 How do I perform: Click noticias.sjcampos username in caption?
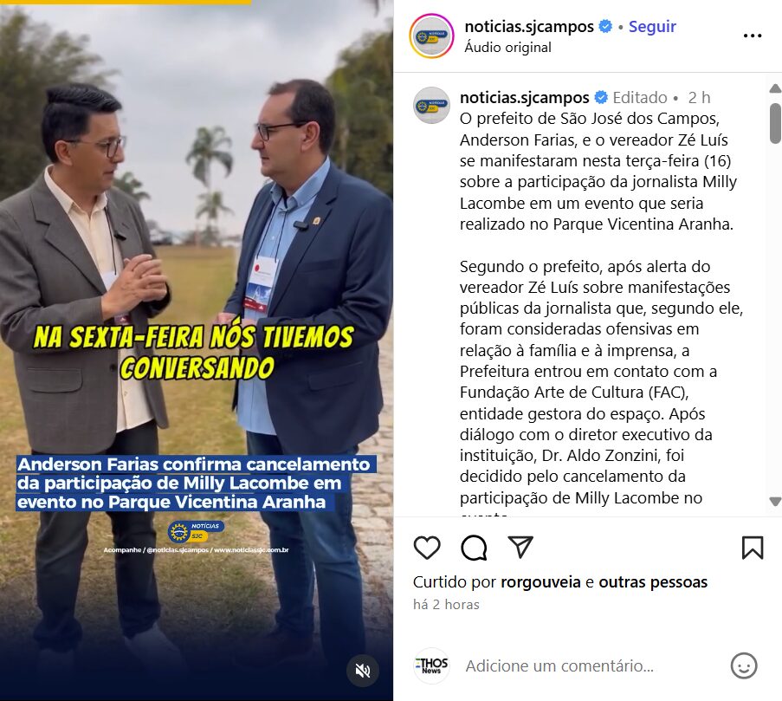524,97
